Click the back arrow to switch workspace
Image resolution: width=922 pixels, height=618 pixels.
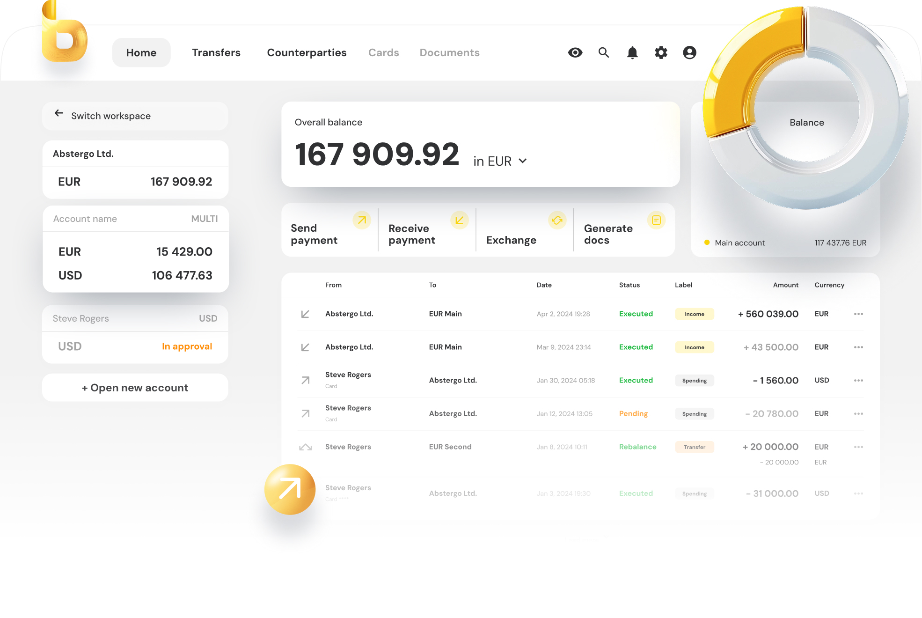click(x=59, y=113)
